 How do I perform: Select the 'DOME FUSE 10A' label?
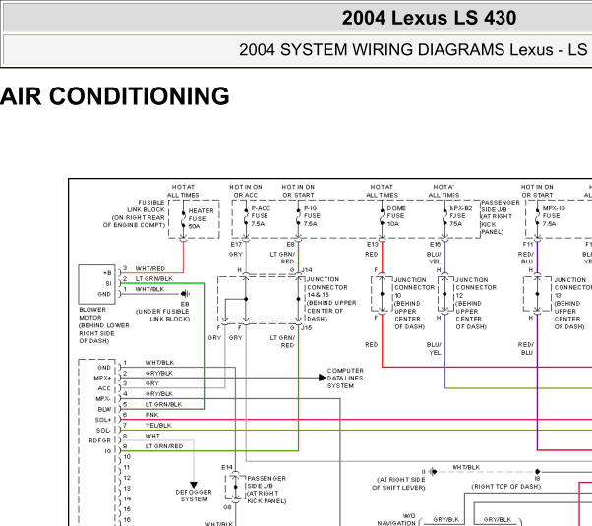tap(396, 216)
